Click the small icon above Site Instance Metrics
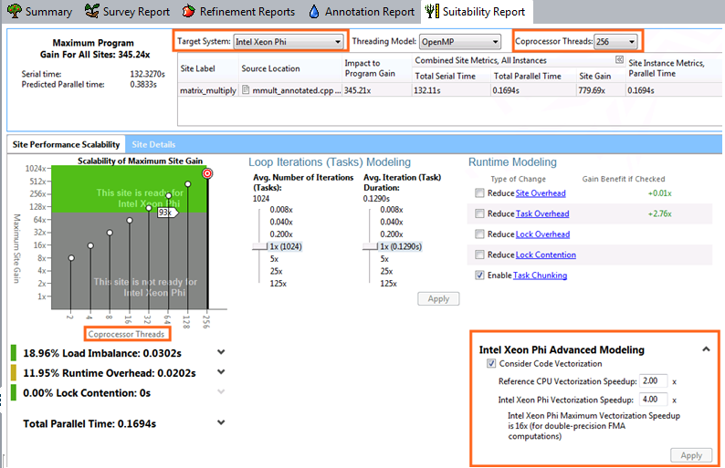725x468 pixels. [x=620, y=59]
